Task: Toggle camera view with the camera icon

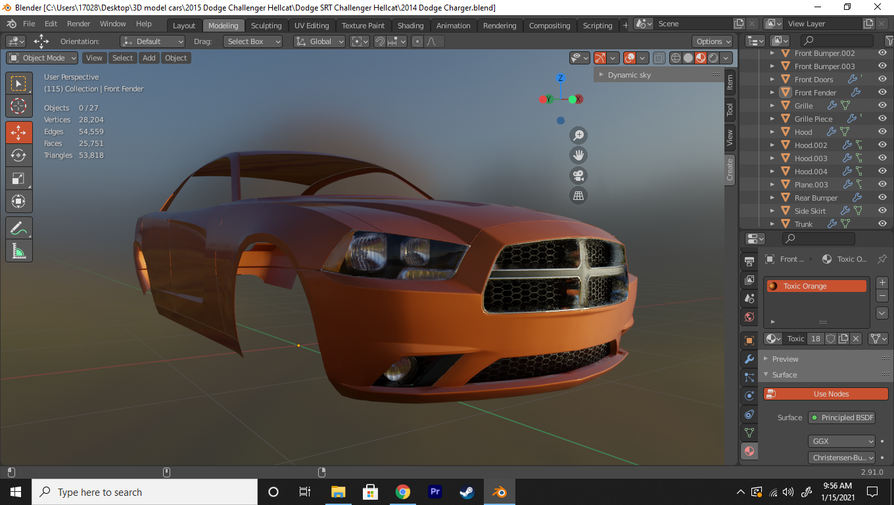Action: point(578,176)
